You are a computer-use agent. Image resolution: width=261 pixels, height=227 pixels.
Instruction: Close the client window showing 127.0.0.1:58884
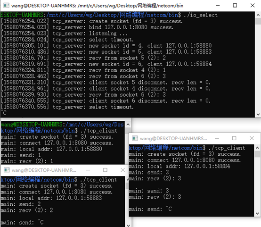coord(252,138)
